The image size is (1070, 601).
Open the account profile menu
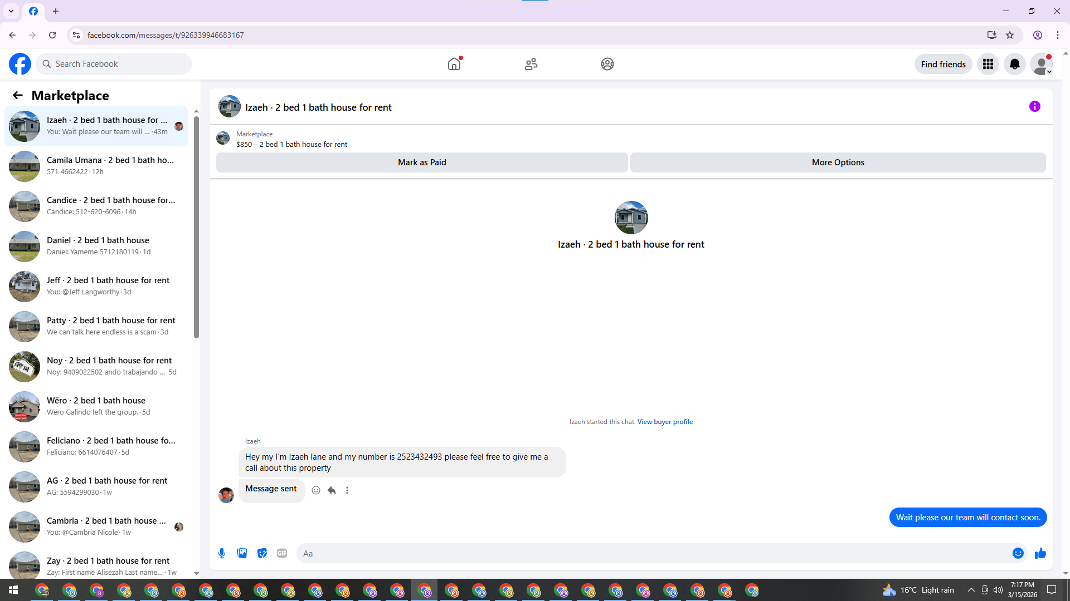pyautogui.click(x=1042, y=64)
